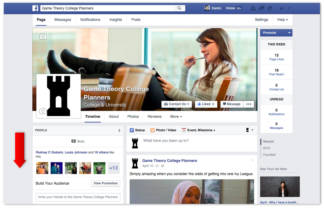
Task: Click the +13 more people tile
Action: tap(114, 168)
